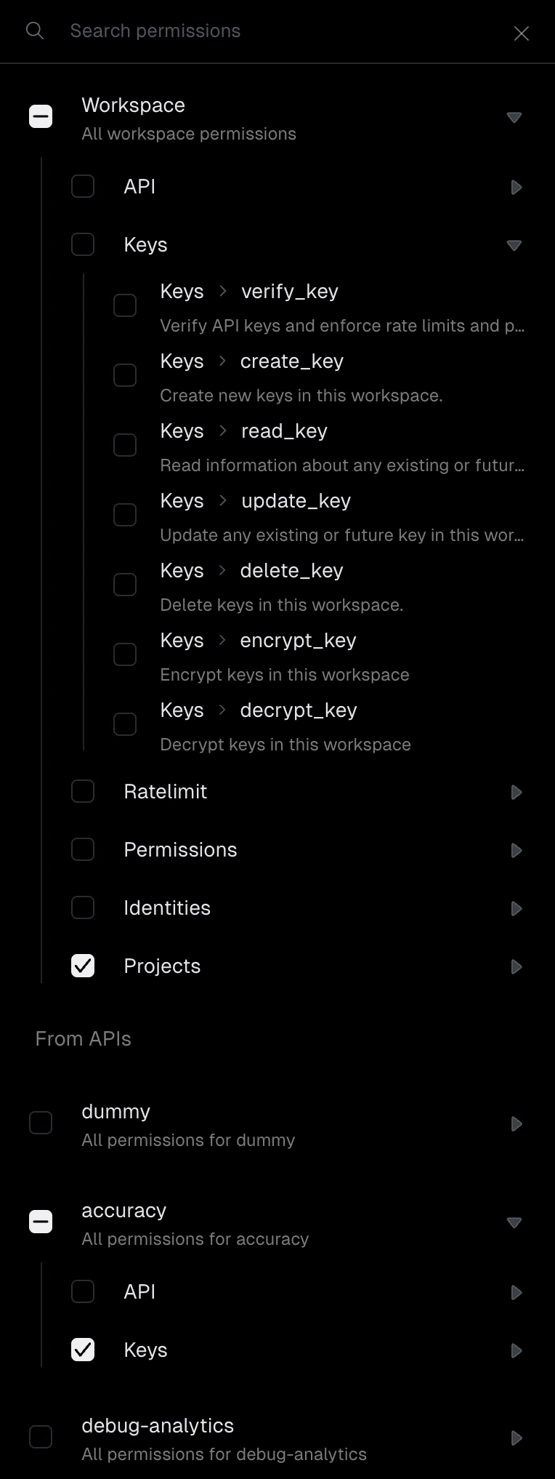
Task: Expand the Identities group arrow
Action: [x=516, y=909]
